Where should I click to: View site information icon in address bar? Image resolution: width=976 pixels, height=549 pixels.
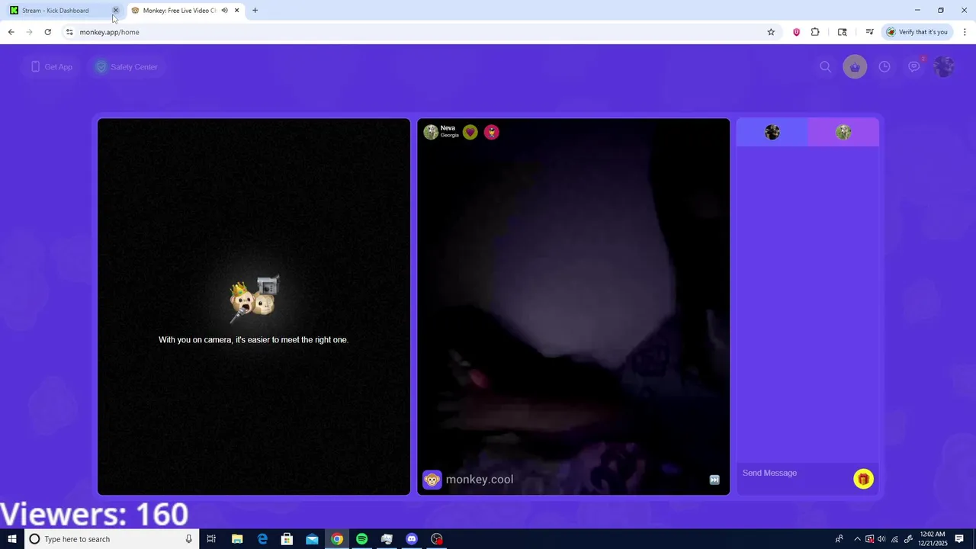pyautogui.click(x=69, y=32)
